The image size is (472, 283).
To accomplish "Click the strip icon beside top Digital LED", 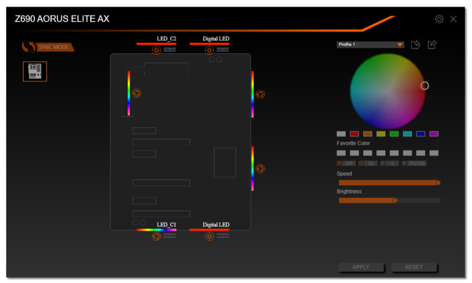I will tap(223, 50).
